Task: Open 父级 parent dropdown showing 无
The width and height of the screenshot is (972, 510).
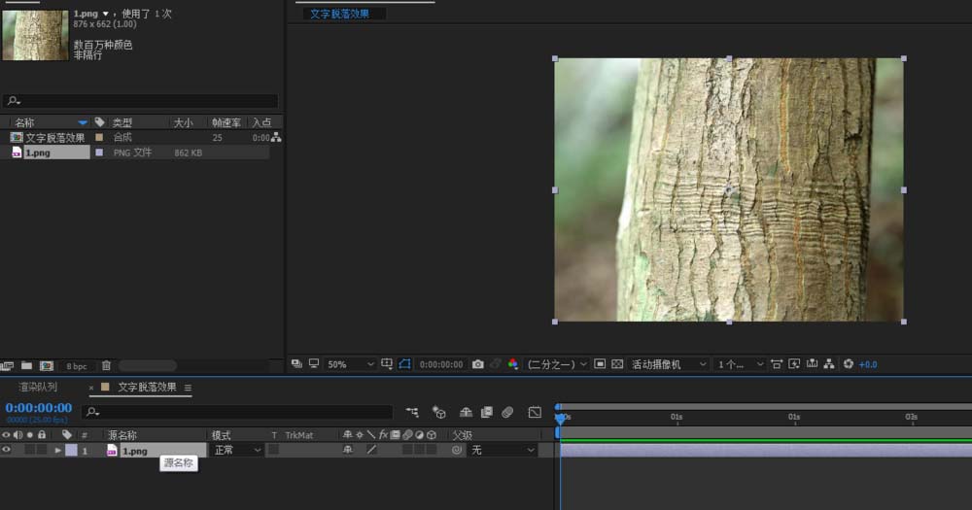Action: point(503,451)
